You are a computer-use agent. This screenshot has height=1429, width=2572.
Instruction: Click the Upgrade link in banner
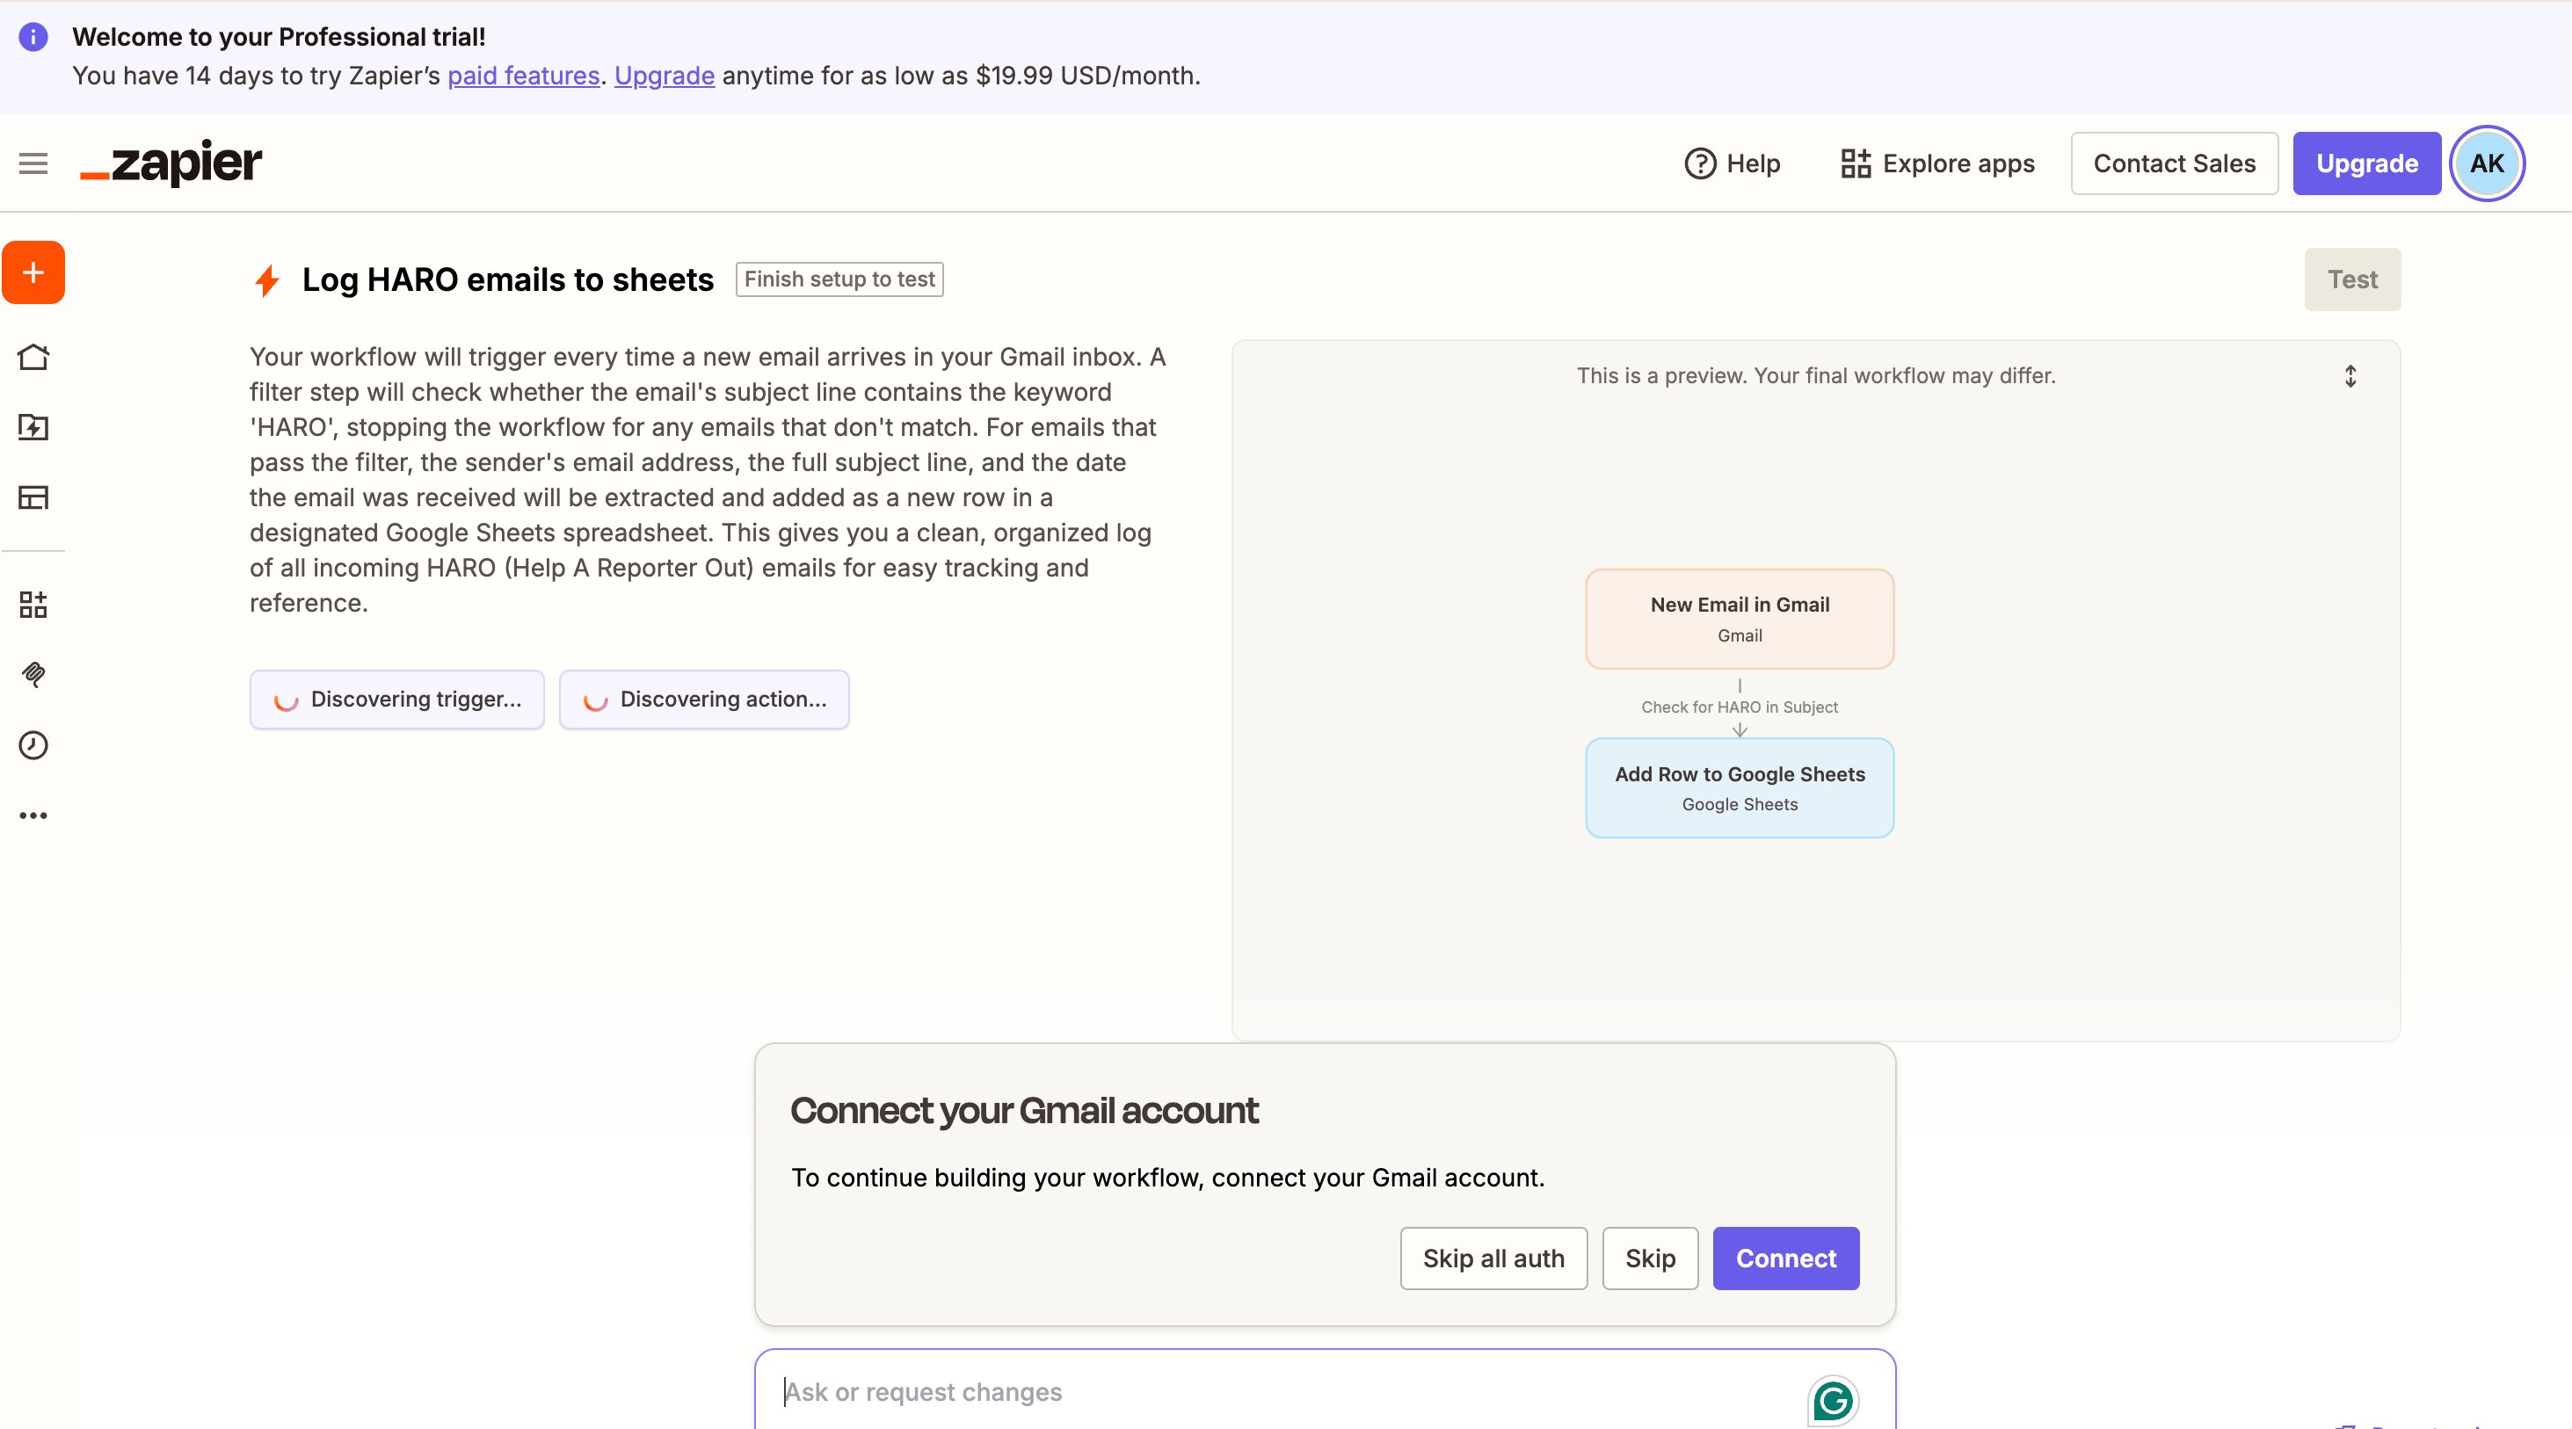point(664,76)
